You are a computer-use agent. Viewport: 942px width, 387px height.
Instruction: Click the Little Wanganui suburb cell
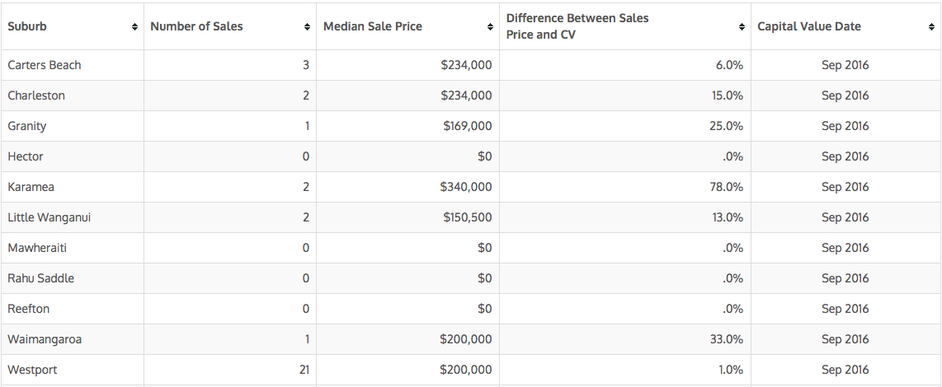[x=49, y=217]
